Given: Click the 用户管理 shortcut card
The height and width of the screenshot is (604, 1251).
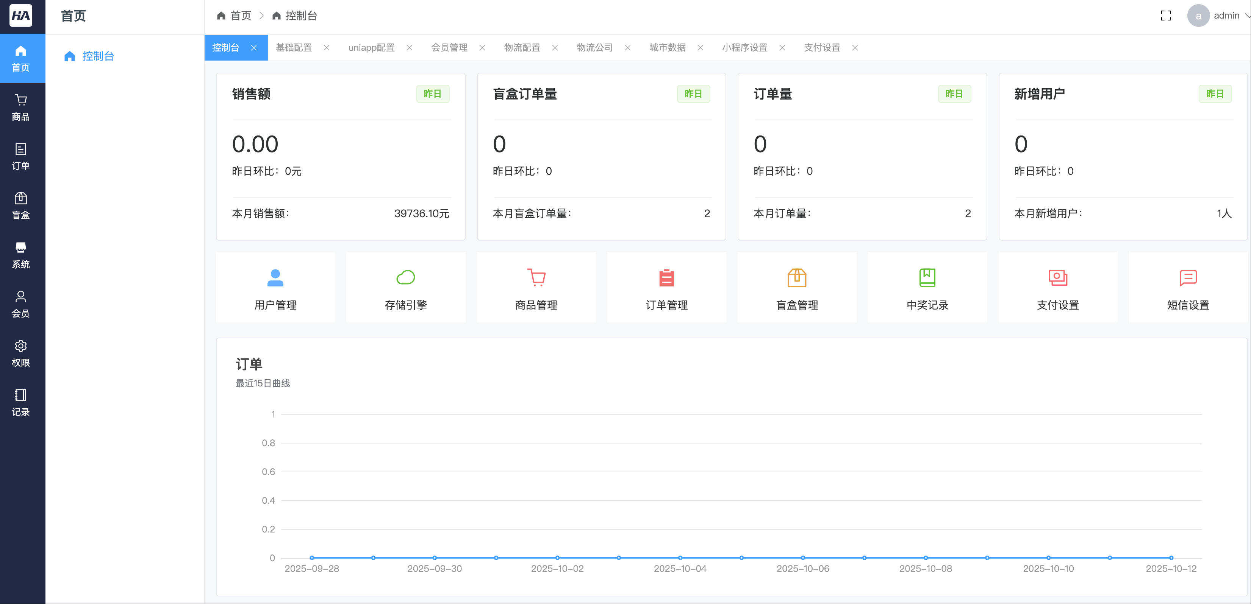Looking at the screenshot, I should click(275, 287).
